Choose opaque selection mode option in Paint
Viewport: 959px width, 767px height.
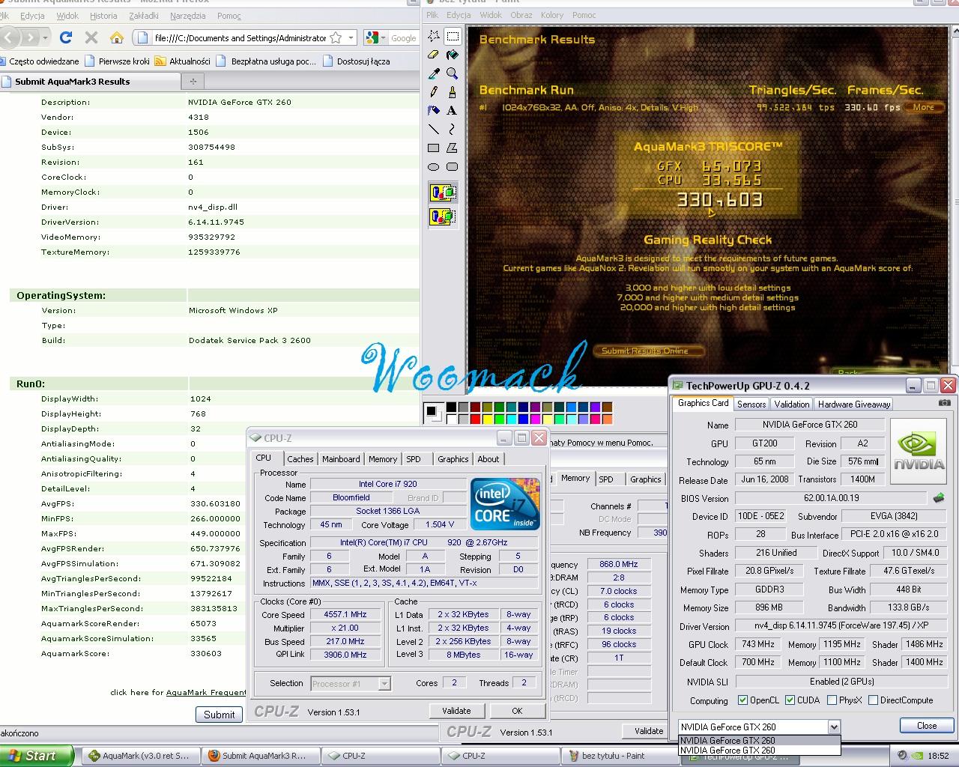[444, 193]
